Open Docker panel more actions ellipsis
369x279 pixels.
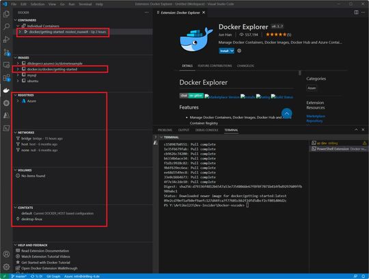click(x=147, y=12)
